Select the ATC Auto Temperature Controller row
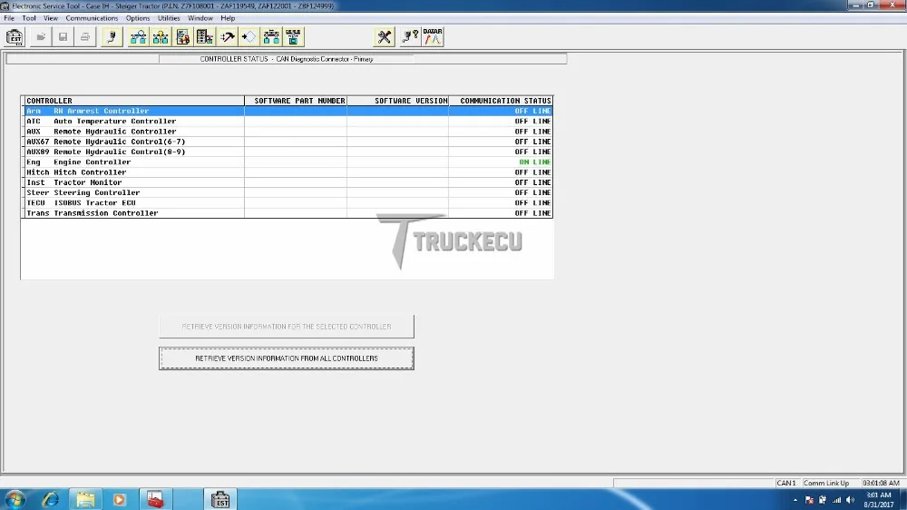Image resolution: width=907 pixels, height=510 pixels. tap(288, 122)
